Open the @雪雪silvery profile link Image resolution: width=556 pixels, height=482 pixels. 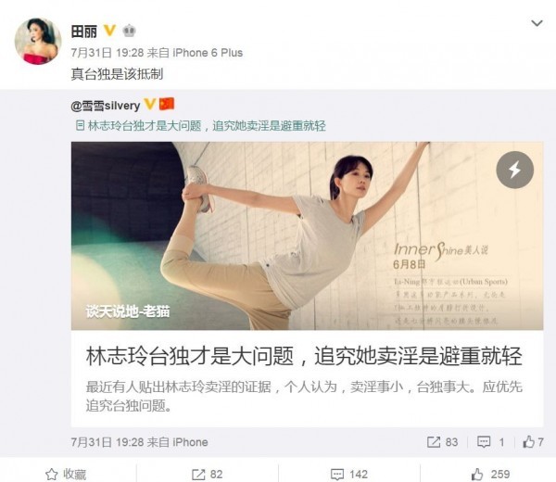pos(106,106)
